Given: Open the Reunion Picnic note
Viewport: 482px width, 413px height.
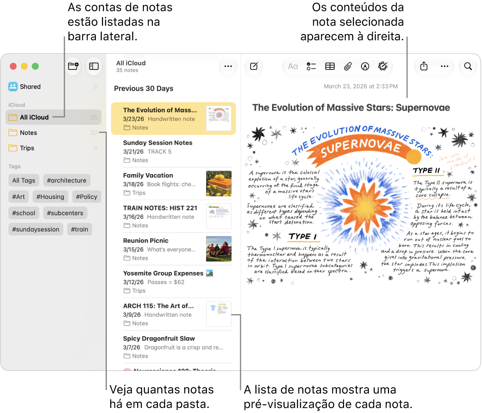Looking at the screenshot, I should [x=173, y=249].
